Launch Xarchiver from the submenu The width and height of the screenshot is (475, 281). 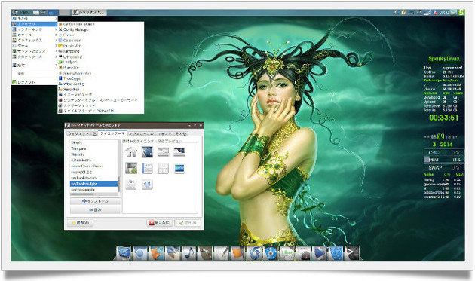tap(100, 90)
